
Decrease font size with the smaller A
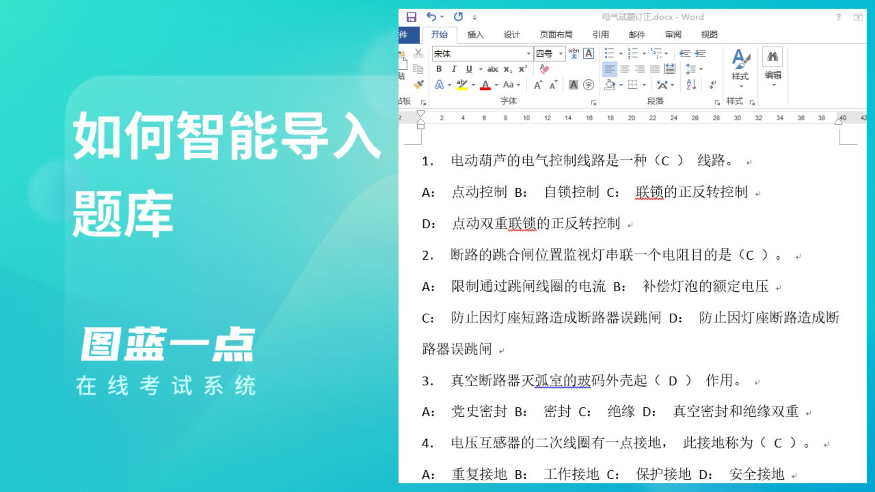point(553,85)
